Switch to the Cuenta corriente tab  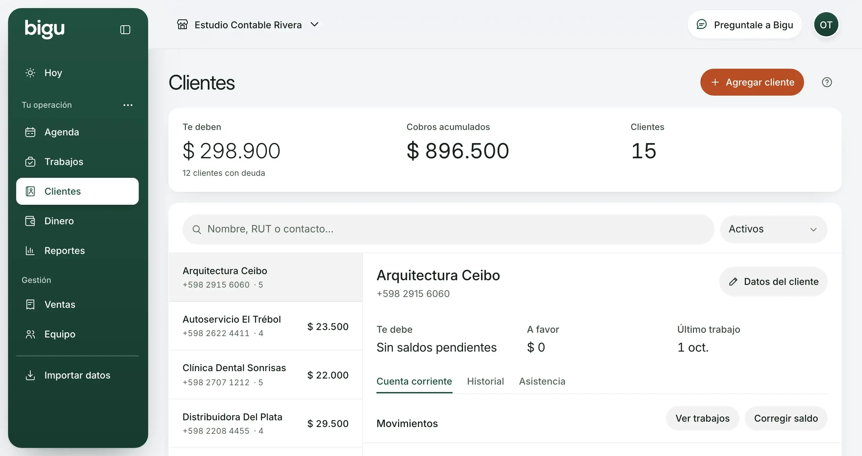414,381
